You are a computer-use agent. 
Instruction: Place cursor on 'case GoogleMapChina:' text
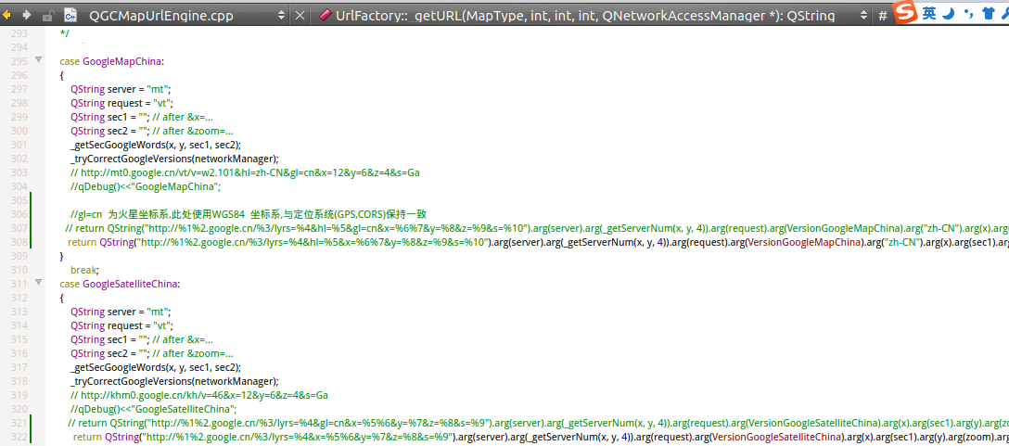tap(112, 62)
